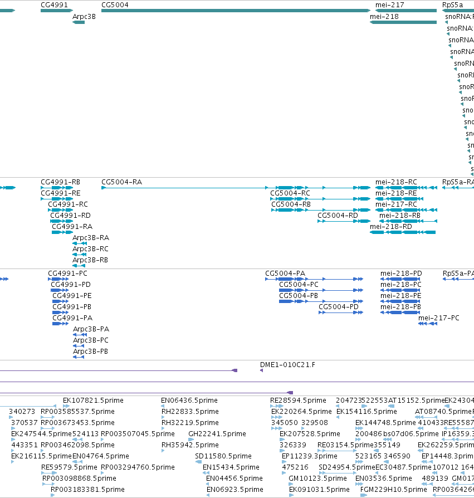Click the CG5004-RD transcript label
This screenshot has height=498, width=474.
pyautogui.click(x=338, y=216)
